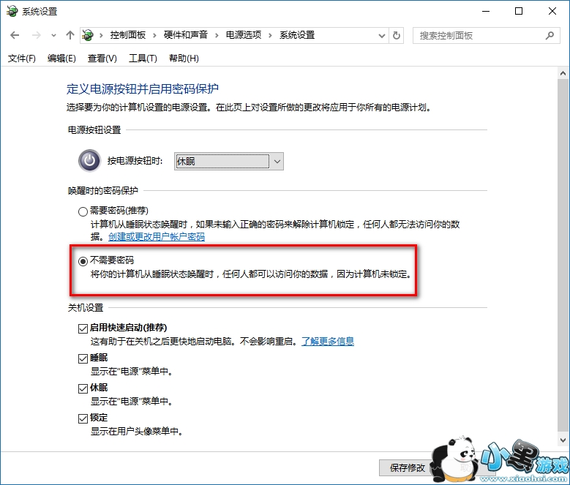Click the 保存修改 button
This screenshot has width=570, height=485.
click(x=407, y=468)
